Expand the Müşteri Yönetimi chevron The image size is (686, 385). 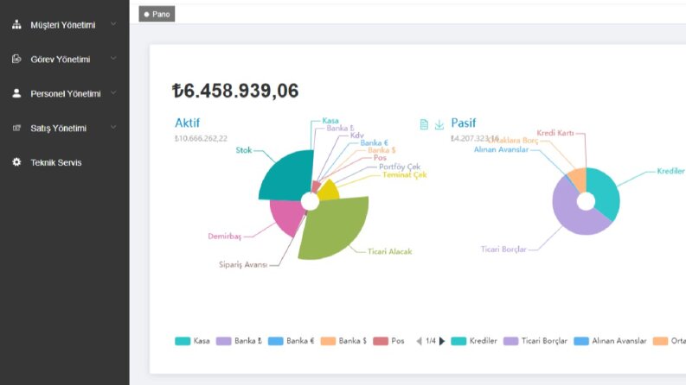[113, 24]
